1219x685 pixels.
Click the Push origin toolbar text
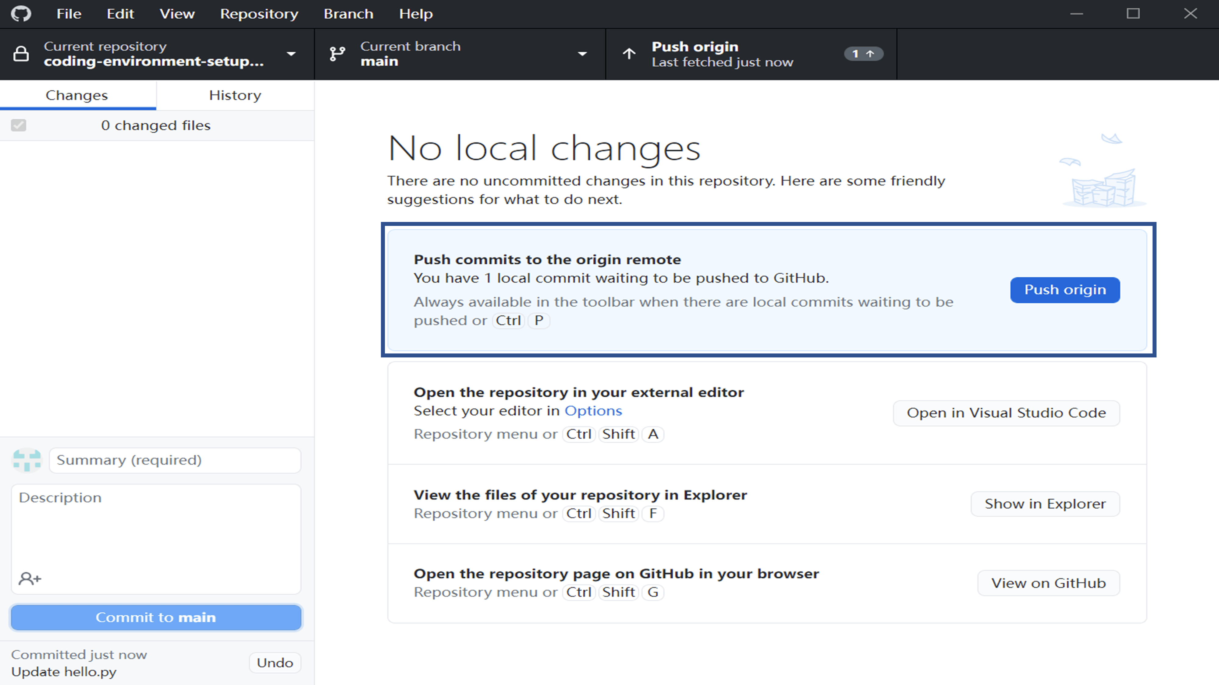pyautogui.click(x=695, y=47)
